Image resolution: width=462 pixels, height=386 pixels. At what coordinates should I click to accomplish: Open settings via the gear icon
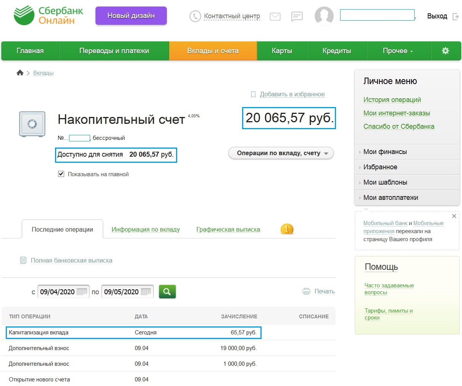(x=445, y=51)
